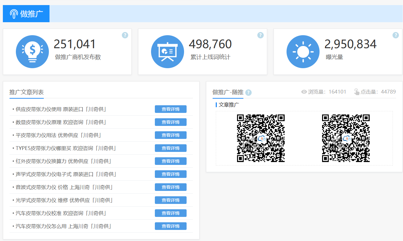Image resolution: width=403 pixels, height=241 pixels.
Task: Click article title 音波式皮带张力仪 价格 上海川奇
Action: [x=64, y=187]
